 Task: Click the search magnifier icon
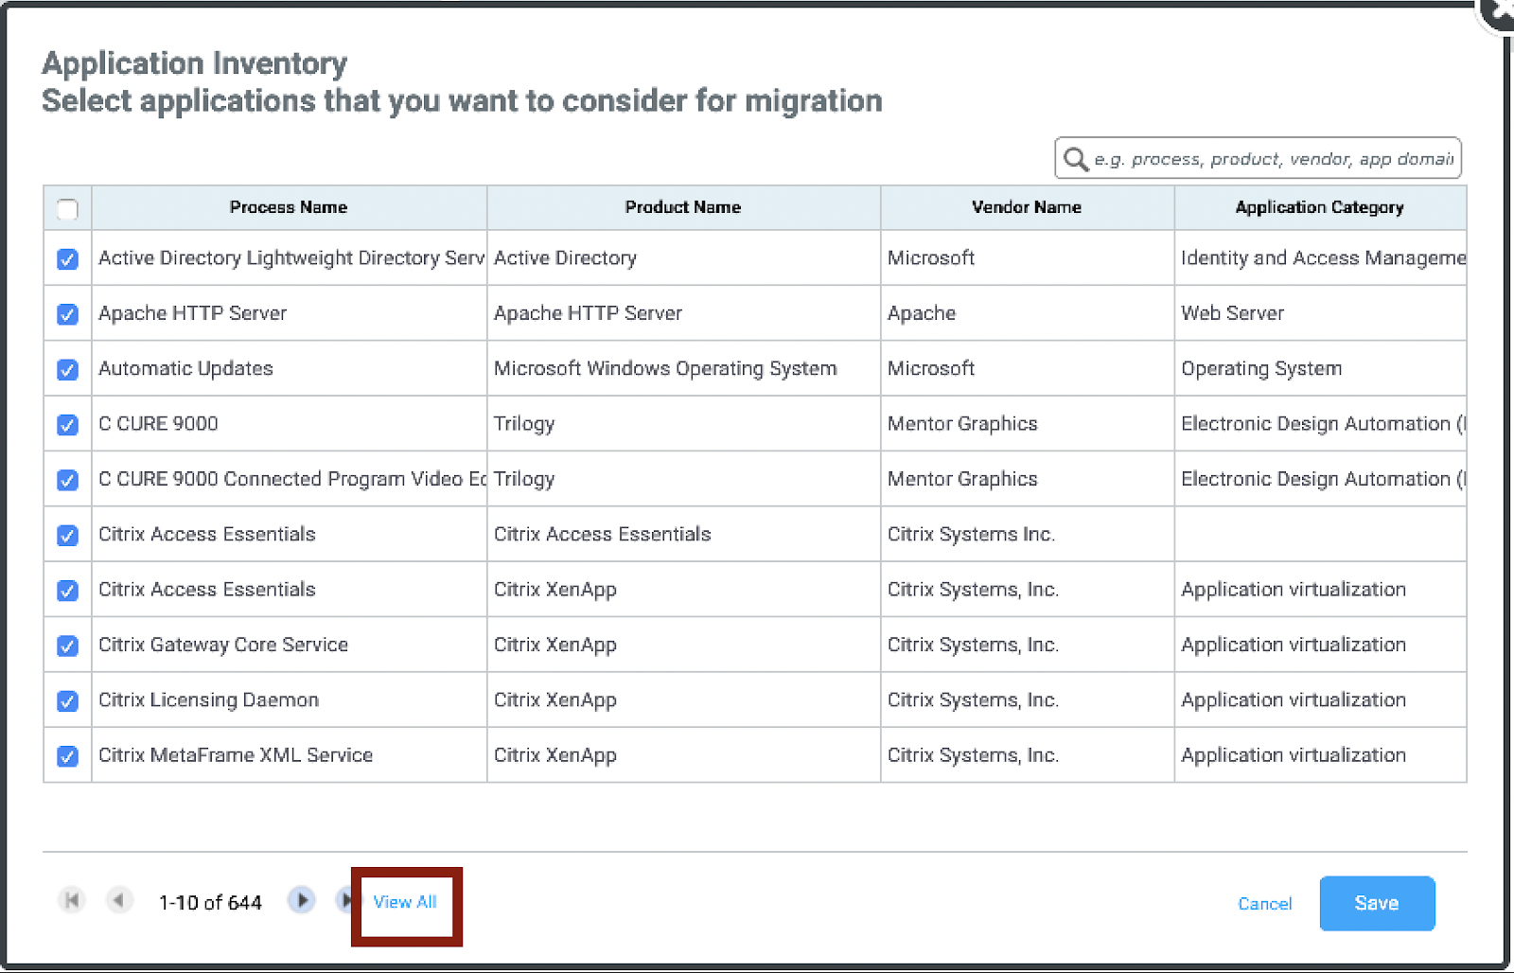1075,159
